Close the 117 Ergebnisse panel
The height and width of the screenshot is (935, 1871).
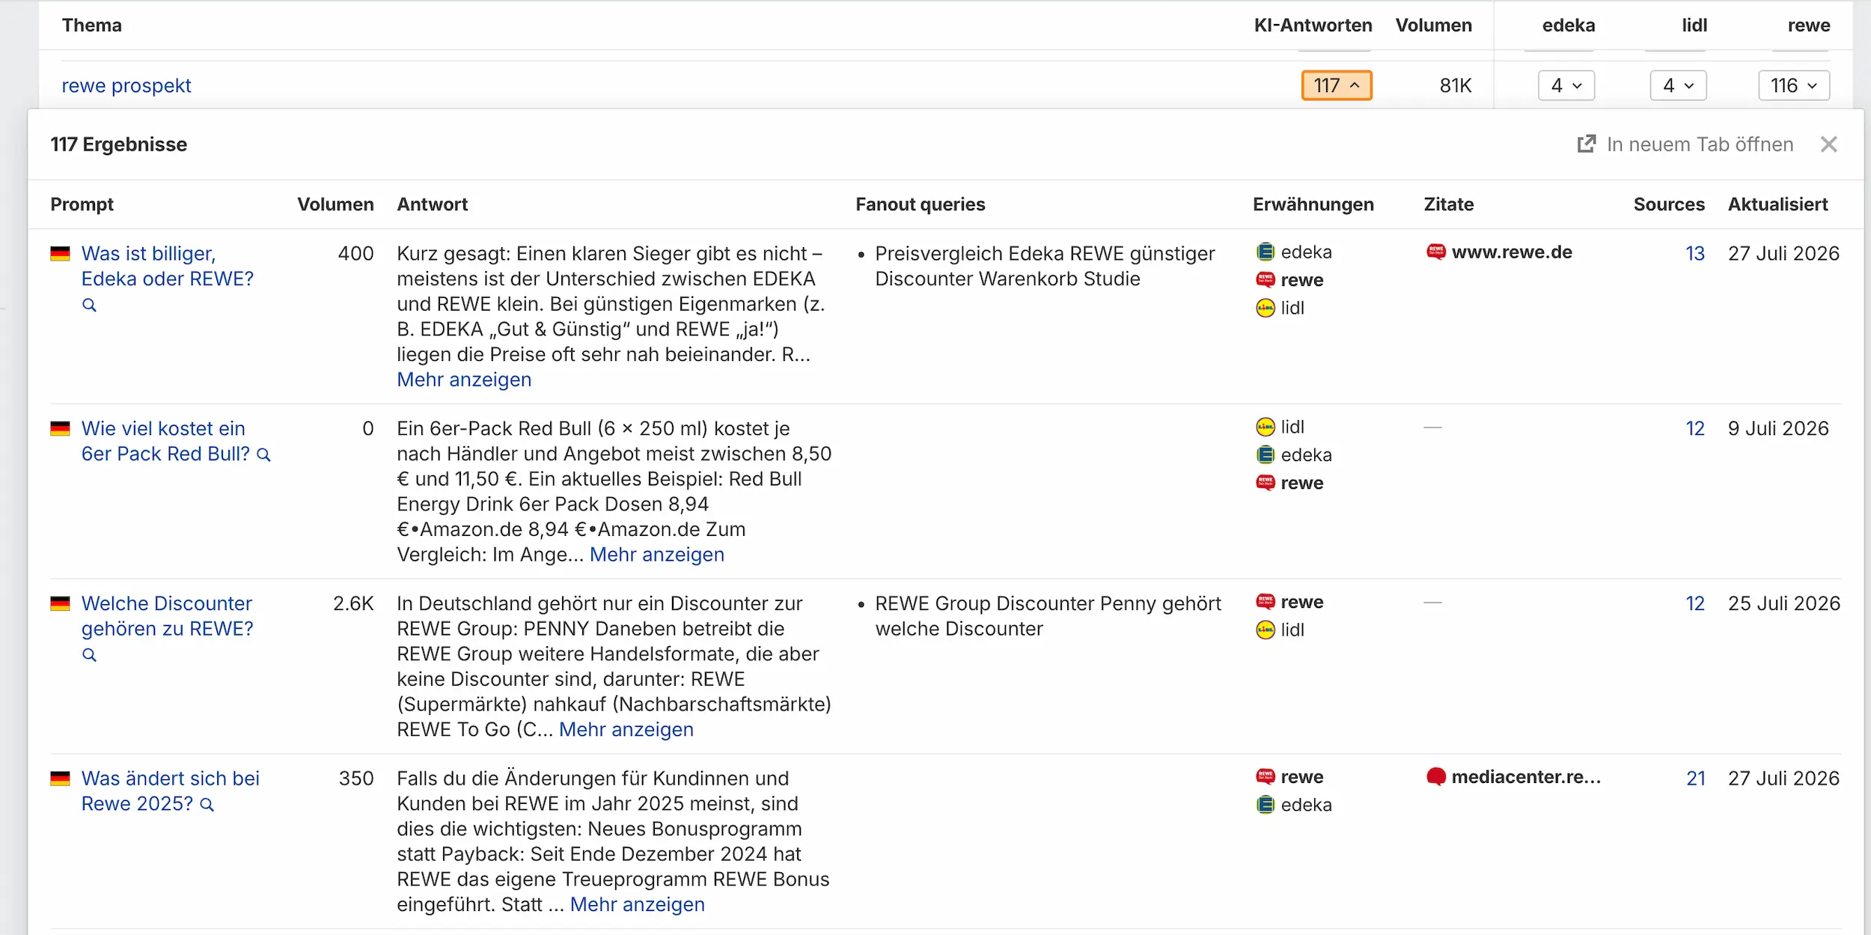click(x=1828, y=144)
